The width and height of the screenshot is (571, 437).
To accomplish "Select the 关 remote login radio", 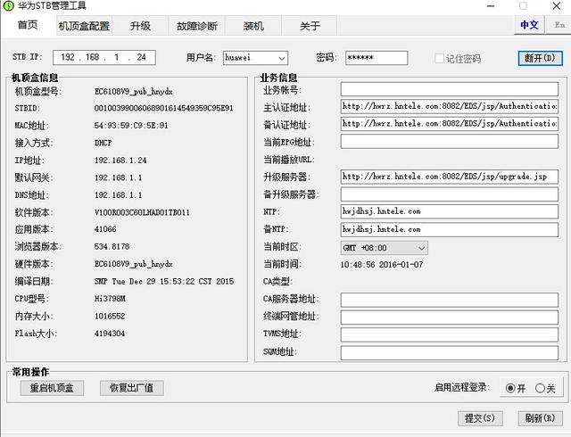I will coord(540,389).
